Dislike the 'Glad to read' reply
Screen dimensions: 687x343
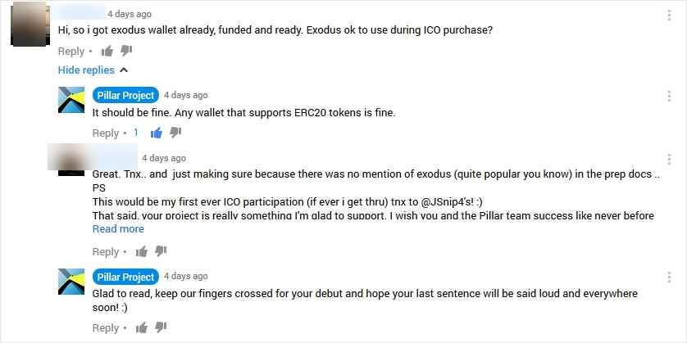pos(161,327)
